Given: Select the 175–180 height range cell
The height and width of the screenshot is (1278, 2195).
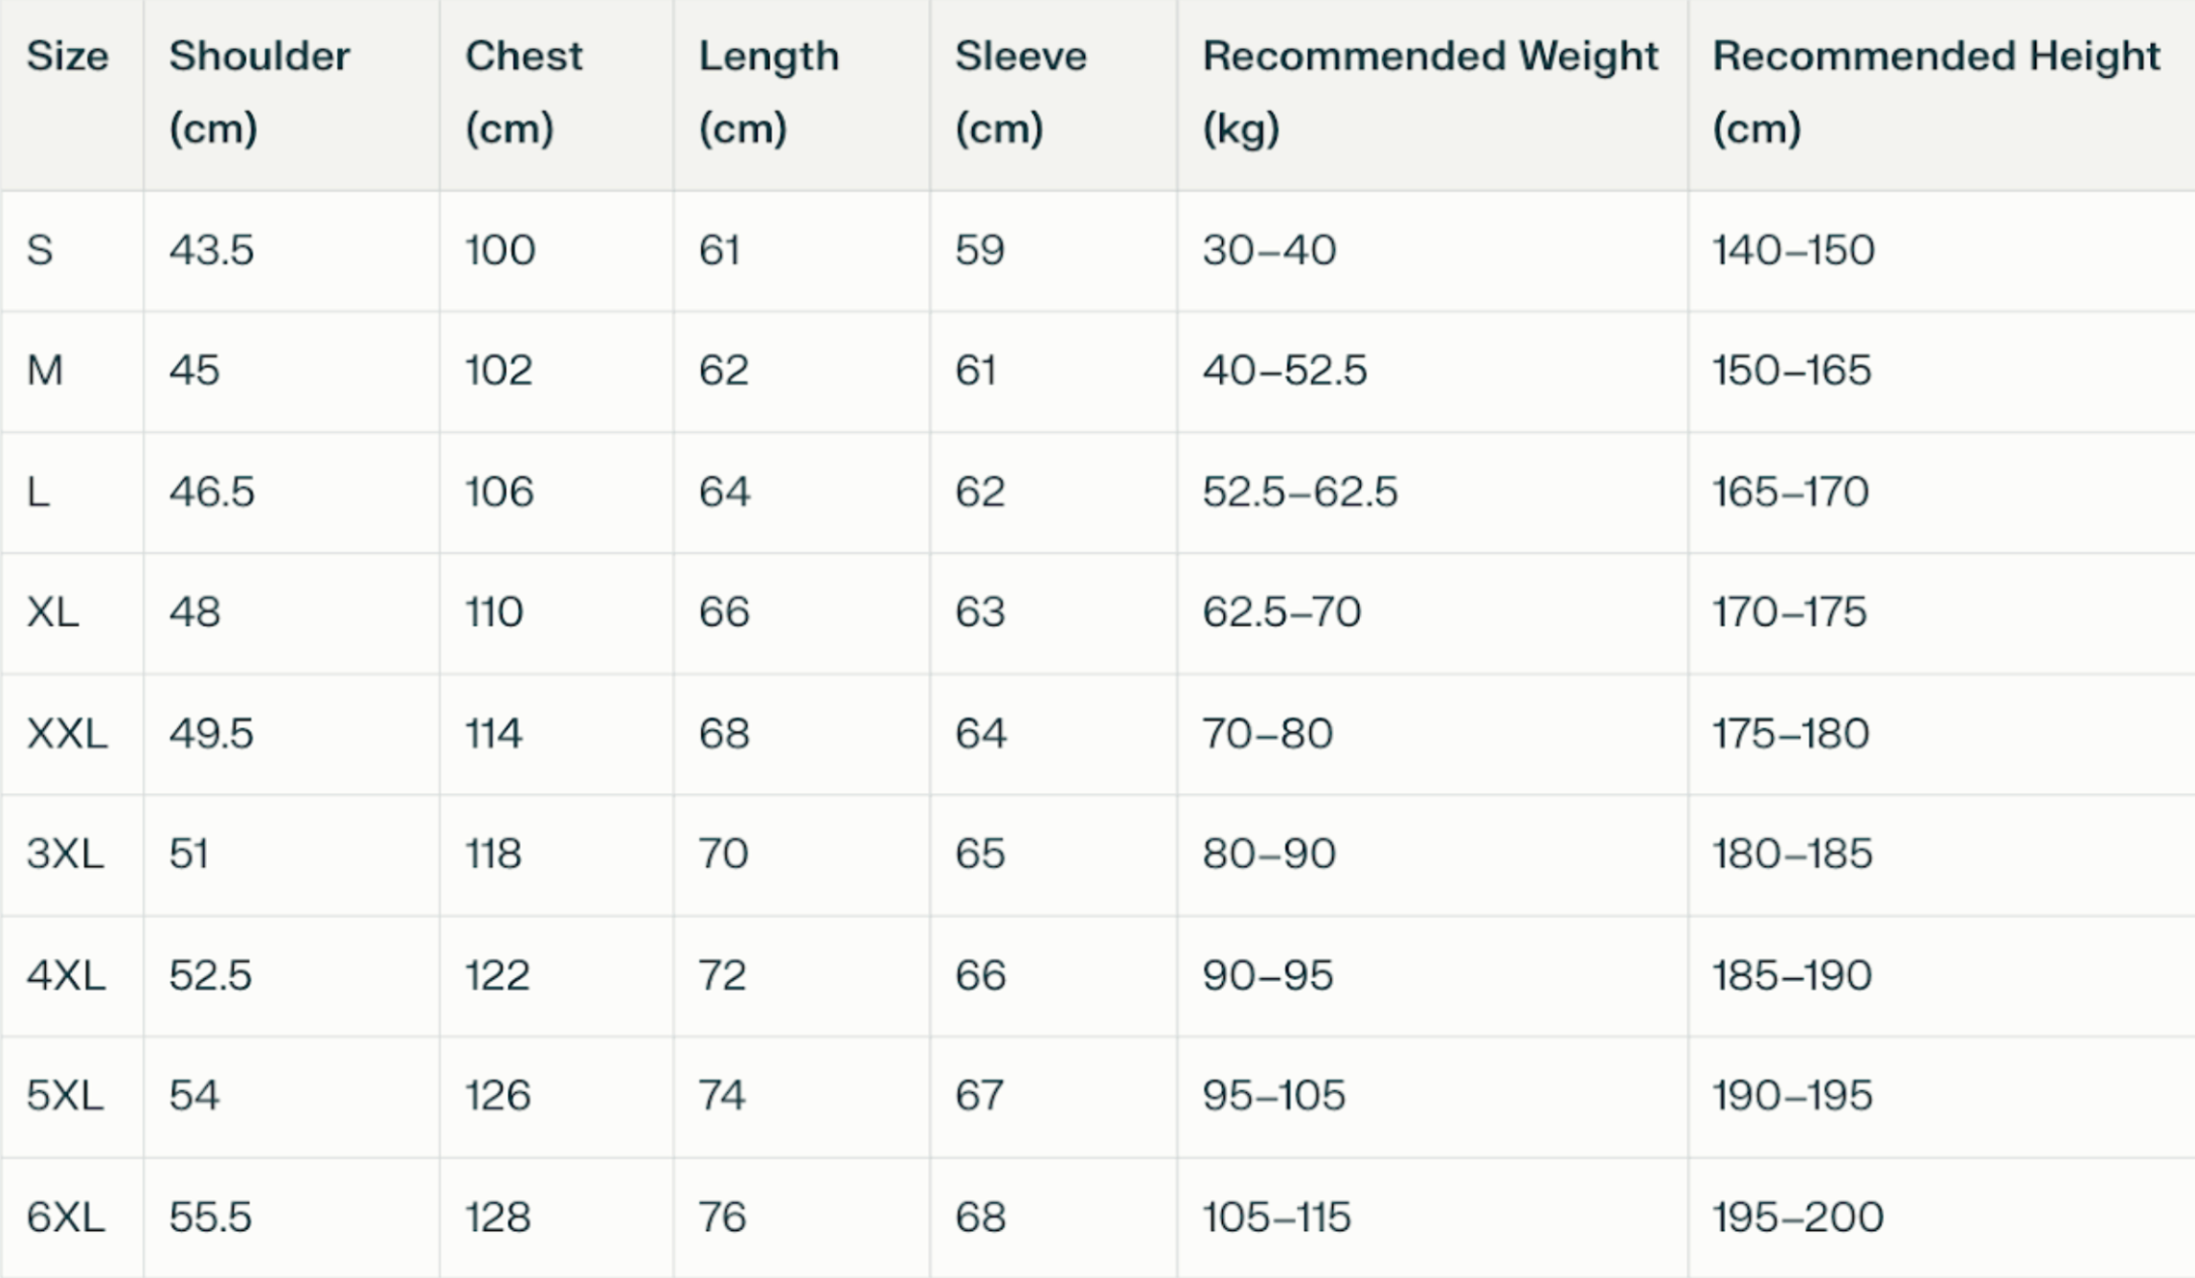Looking at the screenshot, I should tap(1790, 734).
